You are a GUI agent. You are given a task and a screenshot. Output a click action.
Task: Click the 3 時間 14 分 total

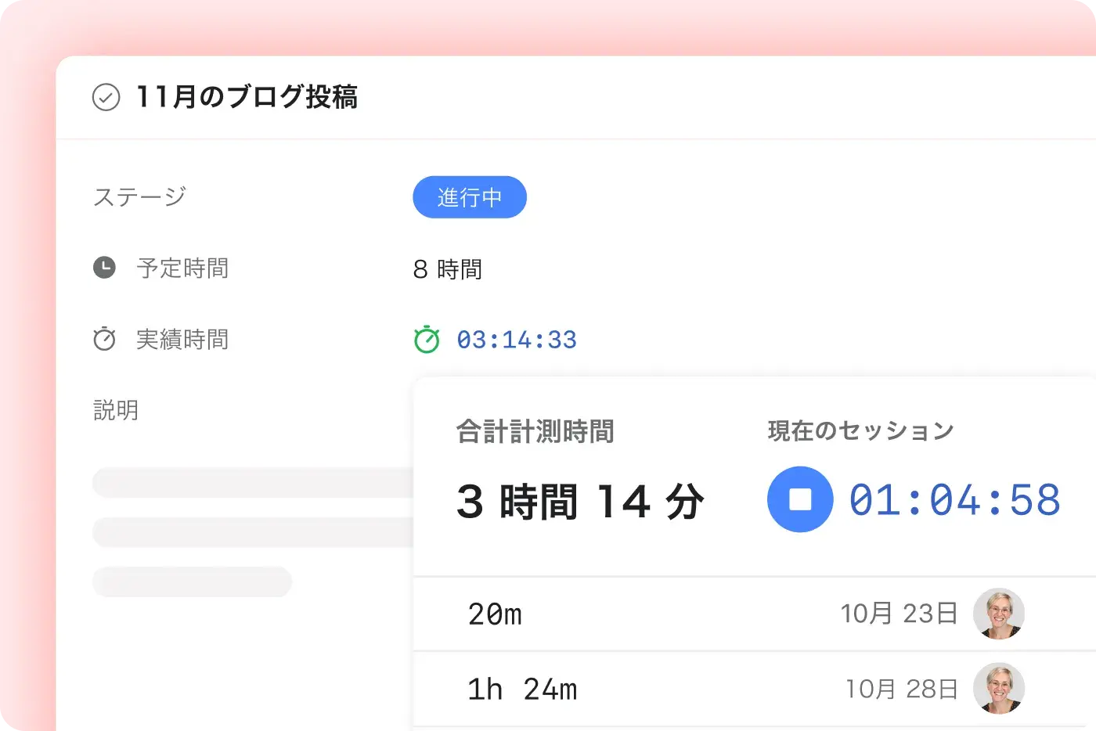[x=580, y=501]
